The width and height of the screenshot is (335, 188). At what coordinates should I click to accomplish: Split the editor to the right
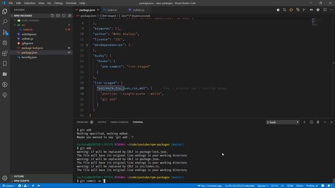coord(325,10)
